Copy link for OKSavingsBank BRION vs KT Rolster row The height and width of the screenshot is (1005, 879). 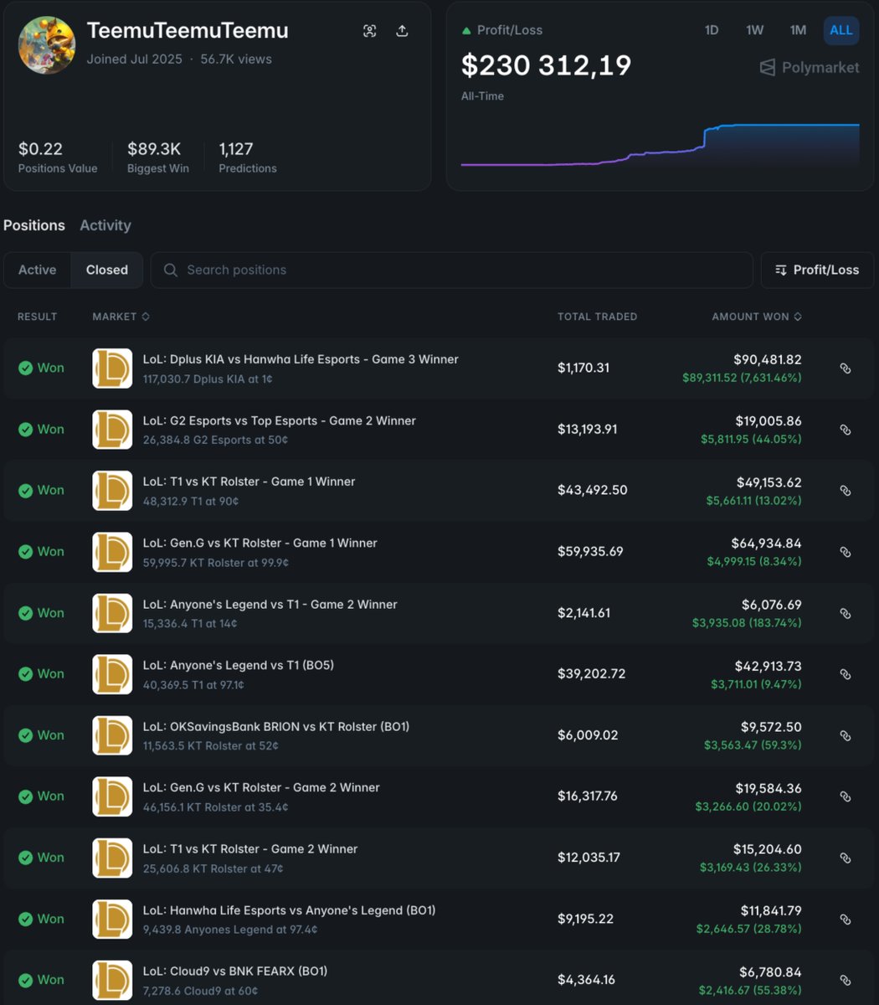pos(846,735)
